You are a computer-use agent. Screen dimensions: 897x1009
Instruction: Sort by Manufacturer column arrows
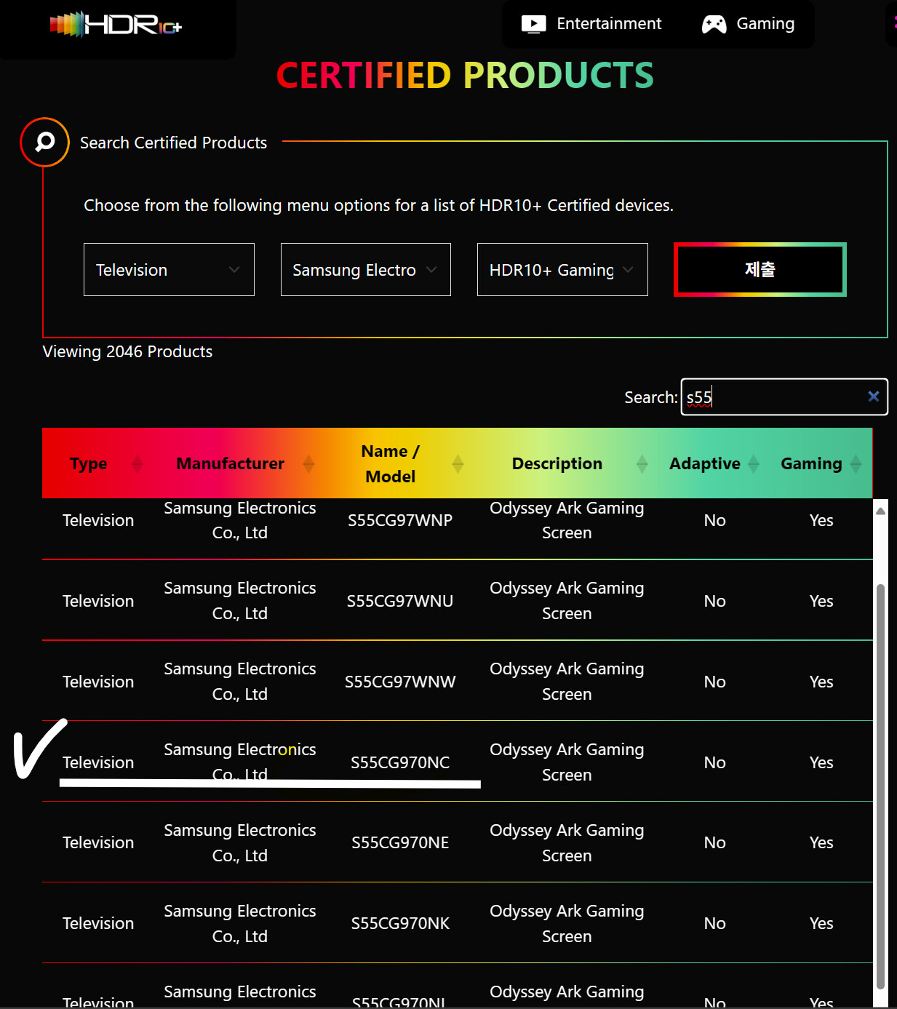click(308, 463)
